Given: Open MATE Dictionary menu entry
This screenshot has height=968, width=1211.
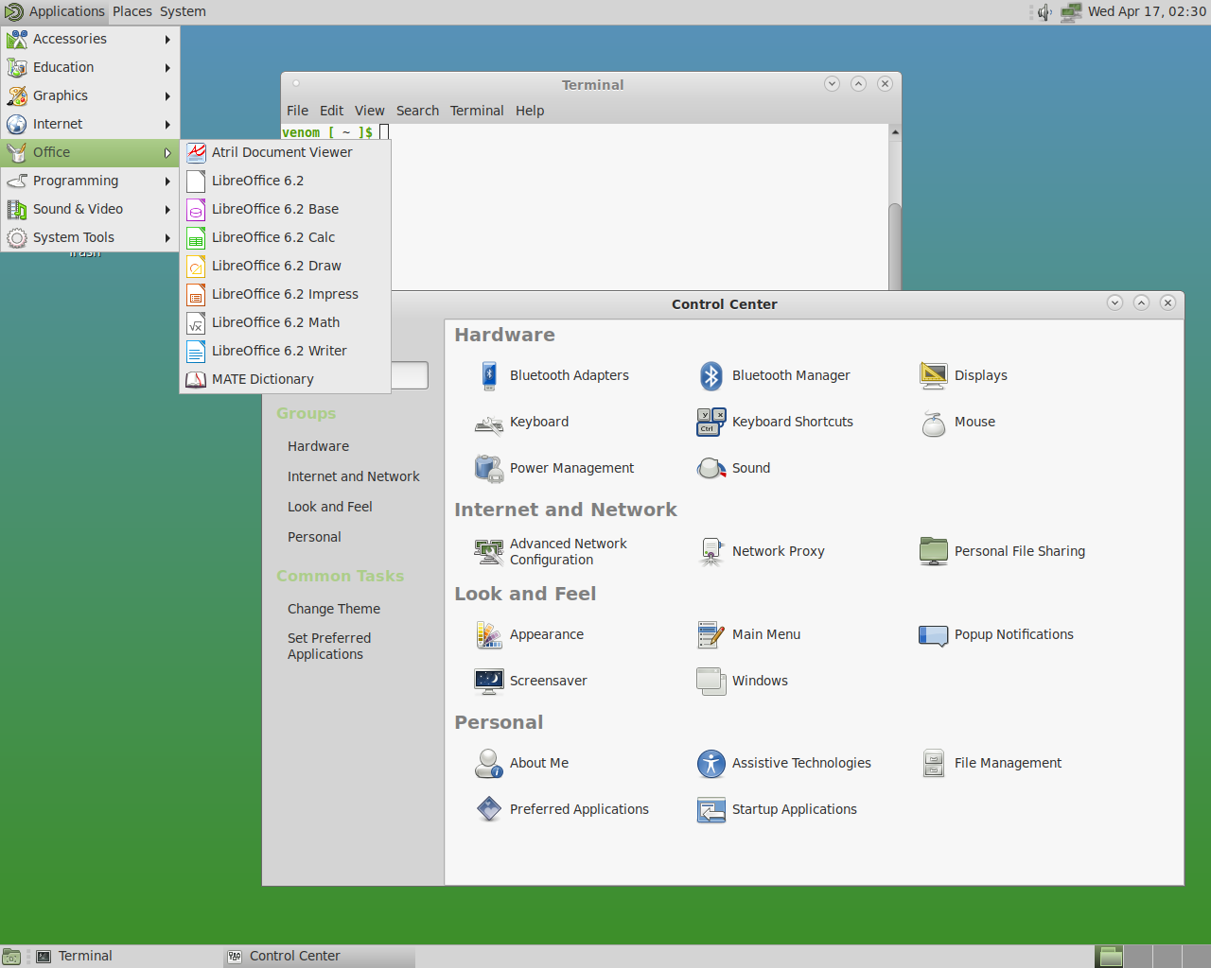Looking at the screenshot, I should coord(285,379).
